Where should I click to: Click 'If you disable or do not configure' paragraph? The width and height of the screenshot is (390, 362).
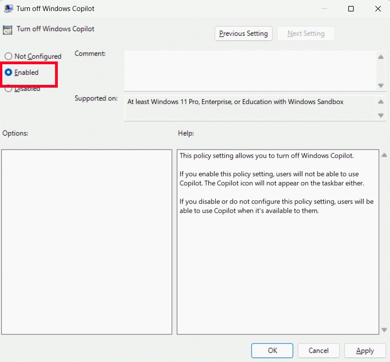pos(276,206)
